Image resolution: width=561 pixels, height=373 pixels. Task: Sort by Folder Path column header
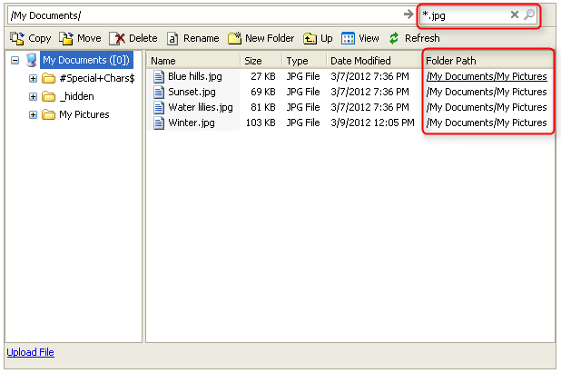(x=488, y=61)
